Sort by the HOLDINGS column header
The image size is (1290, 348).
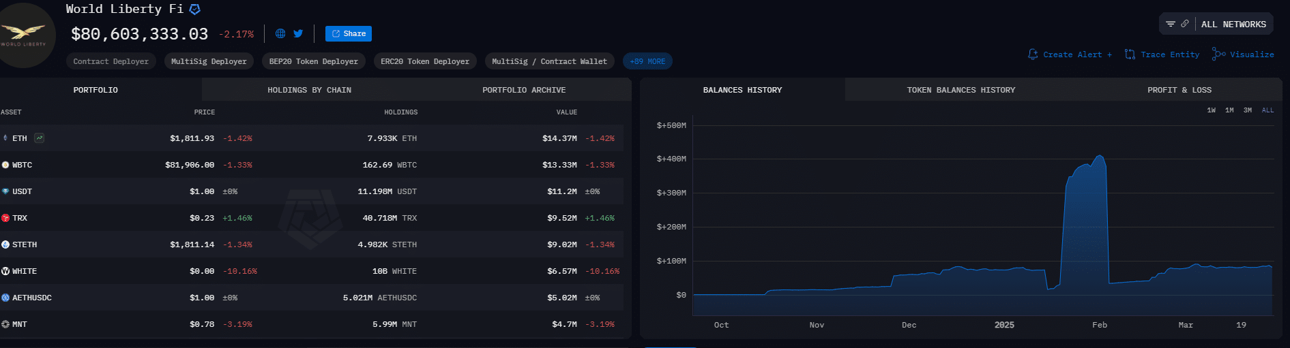point(401,112)
